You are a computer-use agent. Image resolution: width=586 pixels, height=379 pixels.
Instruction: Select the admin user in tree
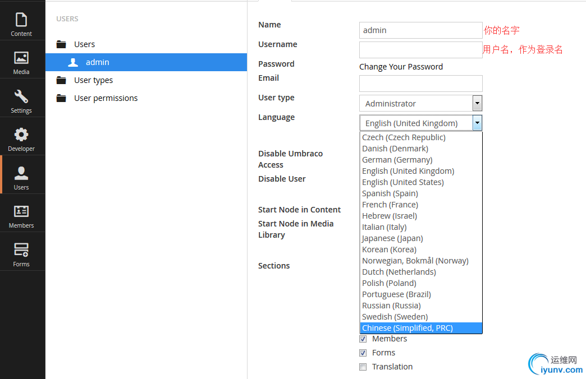click(97, 62)
